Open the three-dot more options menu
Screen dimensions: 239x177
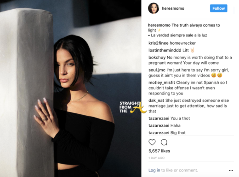(x=231, y=171)
